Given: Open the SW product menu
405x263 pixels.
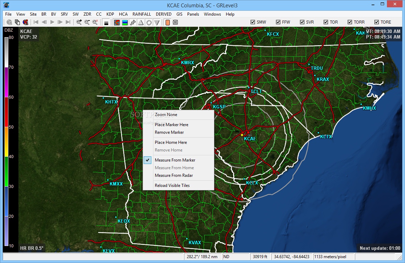Looking at the screenshot, I should coord(76,14).
